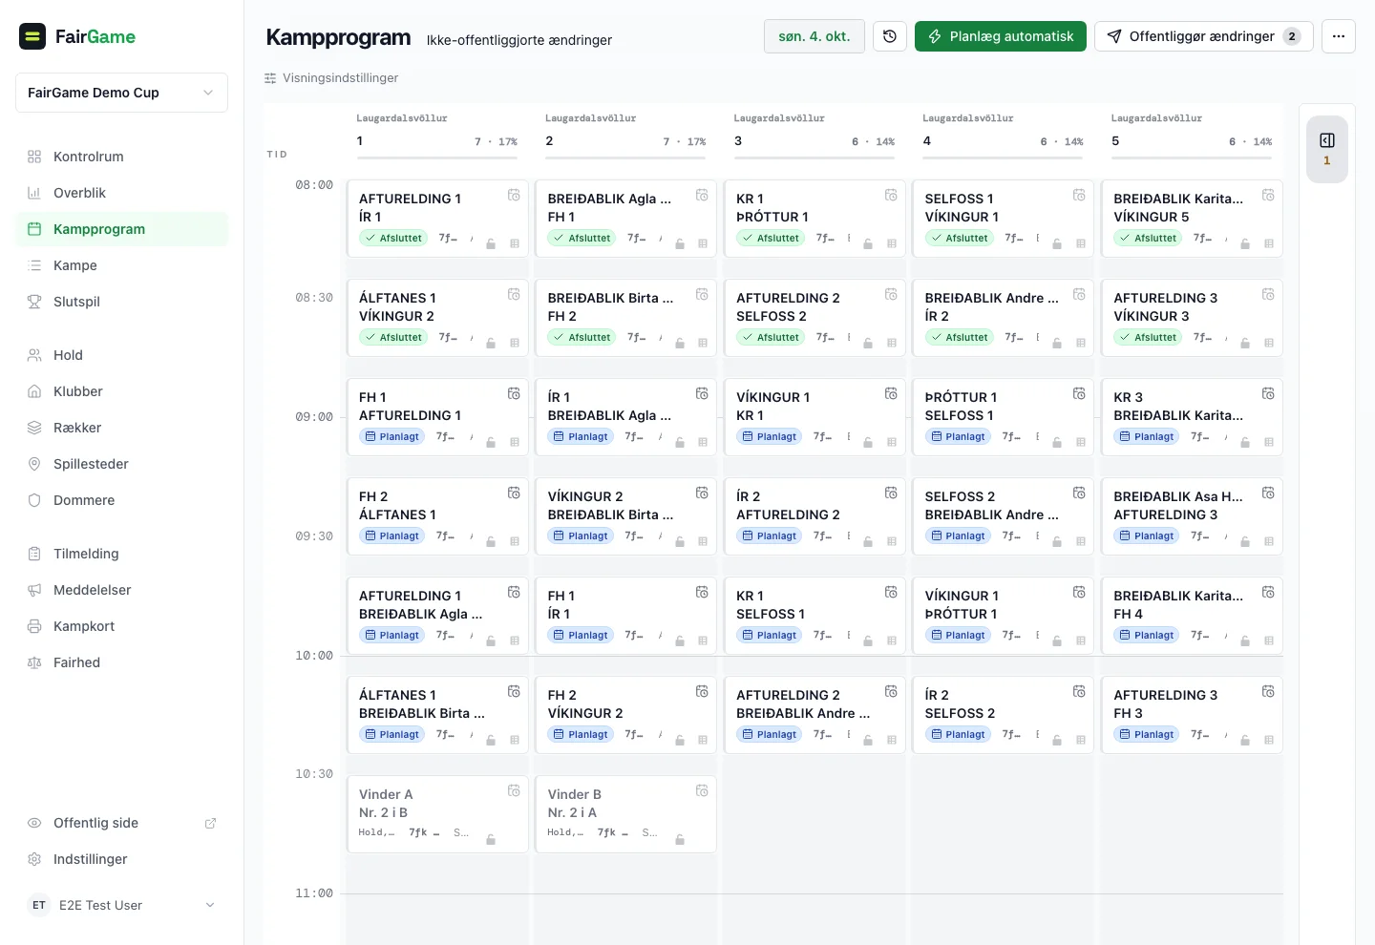Open the grid icon on ÁLFTANES 1 vs VÍKINGUR 2
This screenshot has width=1375, height=945.
tap(515, 343)
